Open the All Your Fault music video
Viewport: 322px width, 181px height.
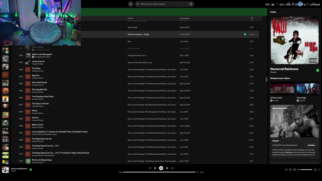pos(283,88)
